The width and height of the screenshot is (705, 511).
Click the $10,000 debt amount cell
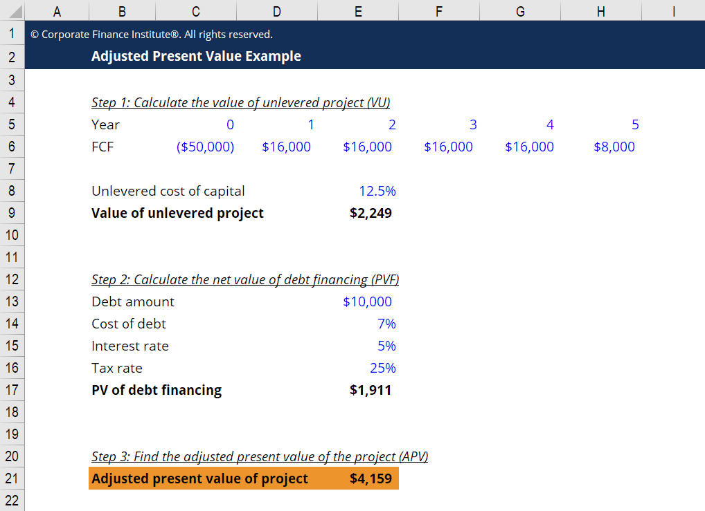(367, 301)
